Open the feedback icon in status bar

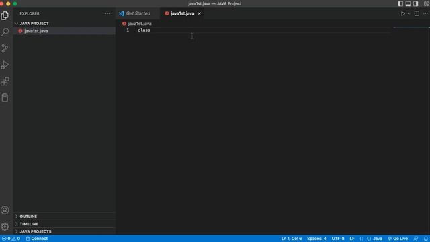click(x=416, y=239)
